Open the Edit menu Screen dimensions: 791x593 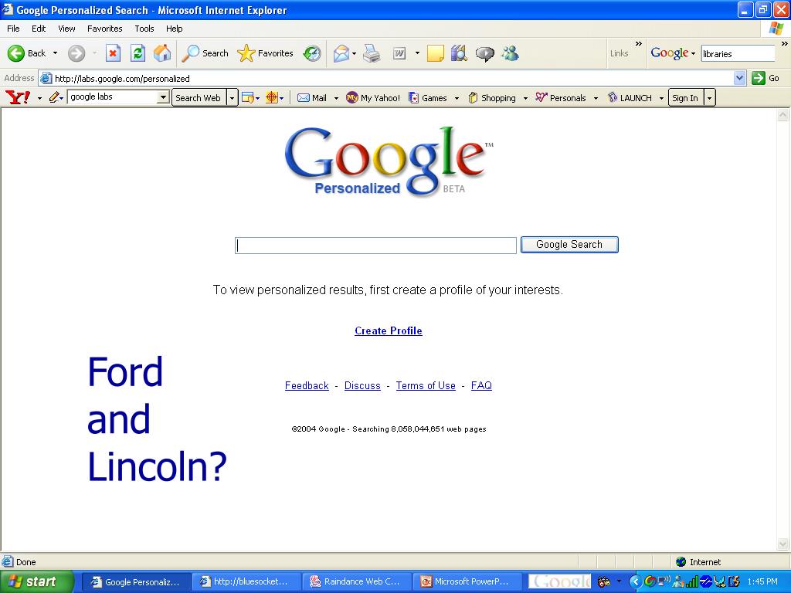(x=39, y=29)
